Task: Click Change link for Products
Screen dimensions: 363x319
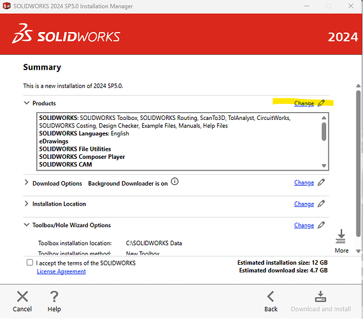Action: tap(304, 103)
